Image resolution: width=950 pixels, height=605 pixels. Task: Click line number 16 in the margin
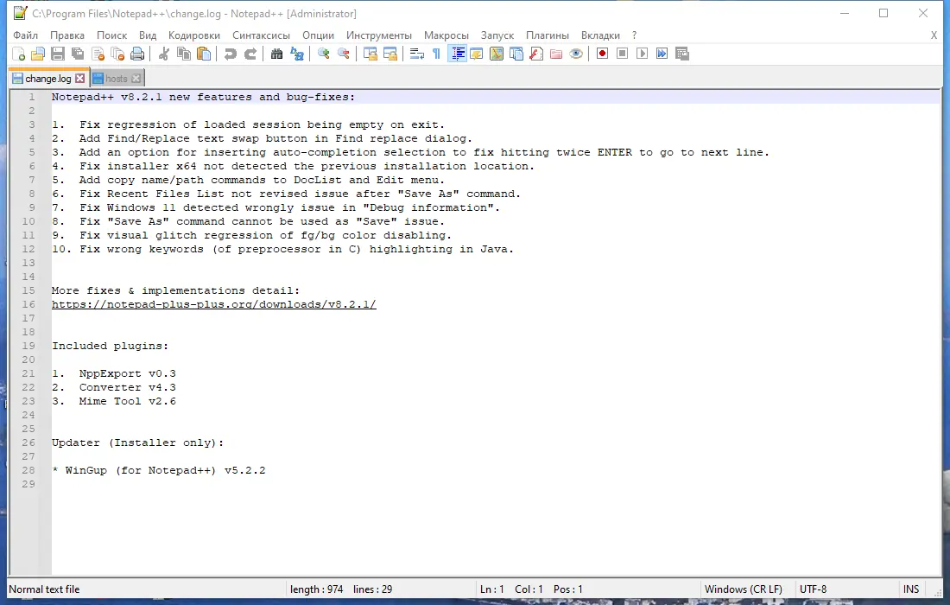point(28,304)
